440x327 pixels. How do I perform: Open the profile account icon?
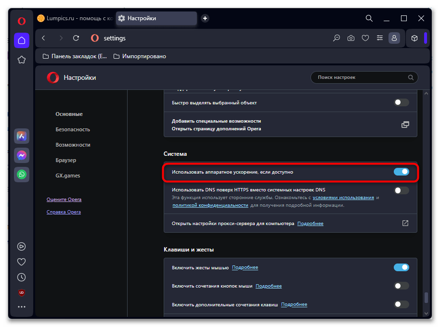click(x=394, y=38)
